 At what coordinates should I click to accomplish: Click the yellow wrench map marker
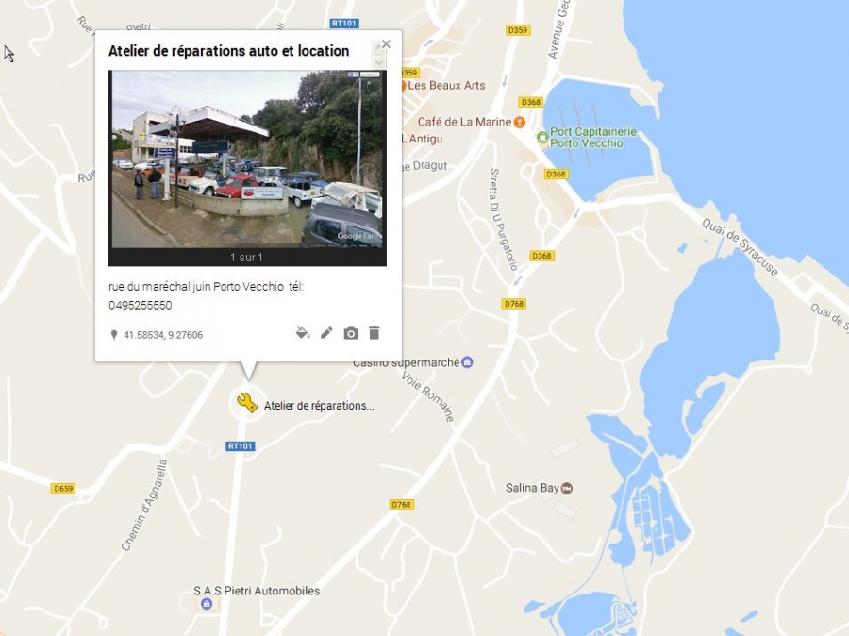(247, 404)
